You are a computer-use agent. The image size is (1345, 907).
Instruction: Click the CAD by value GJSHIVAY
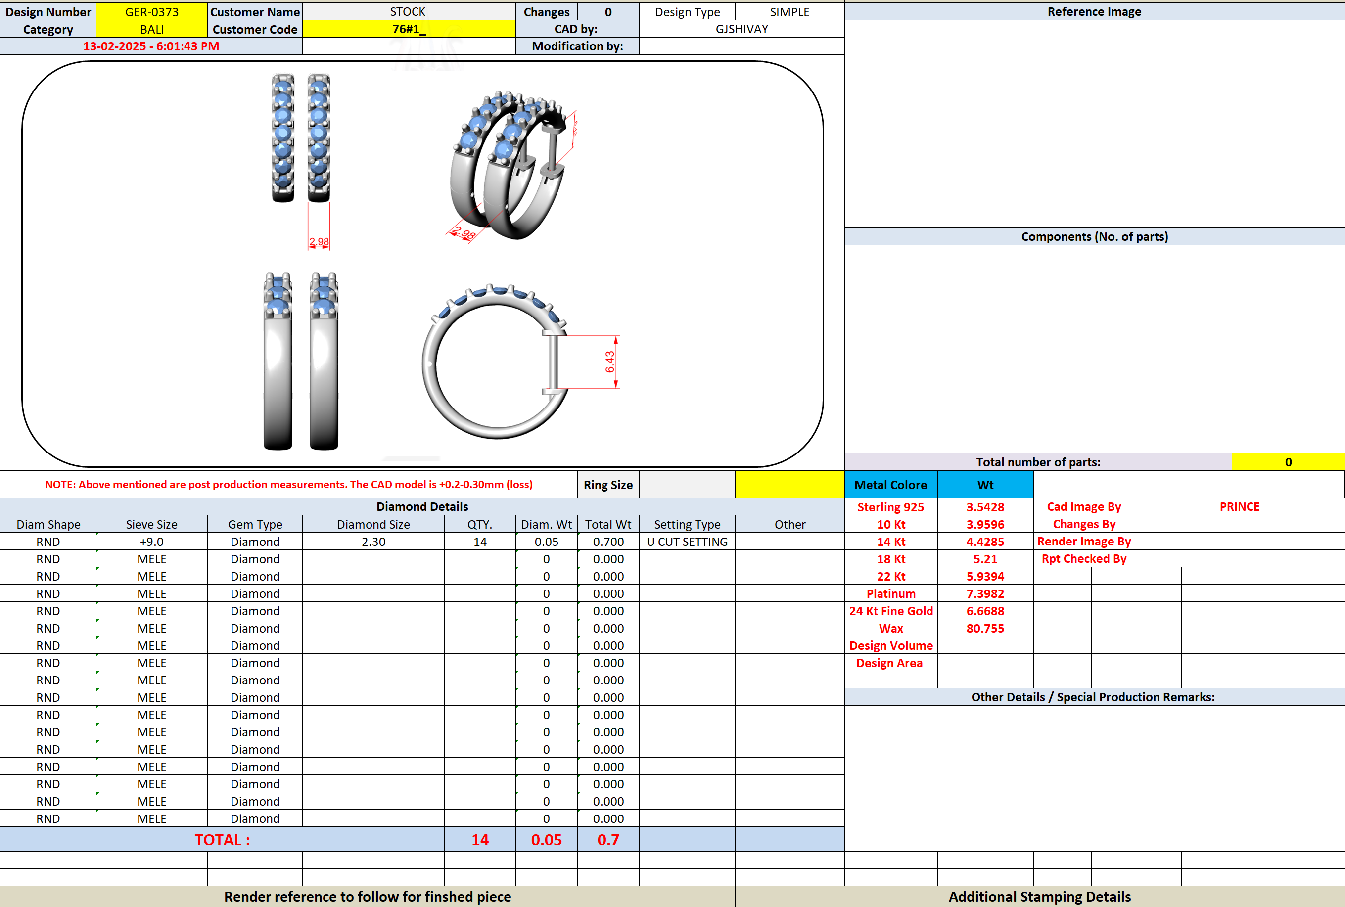742,29
